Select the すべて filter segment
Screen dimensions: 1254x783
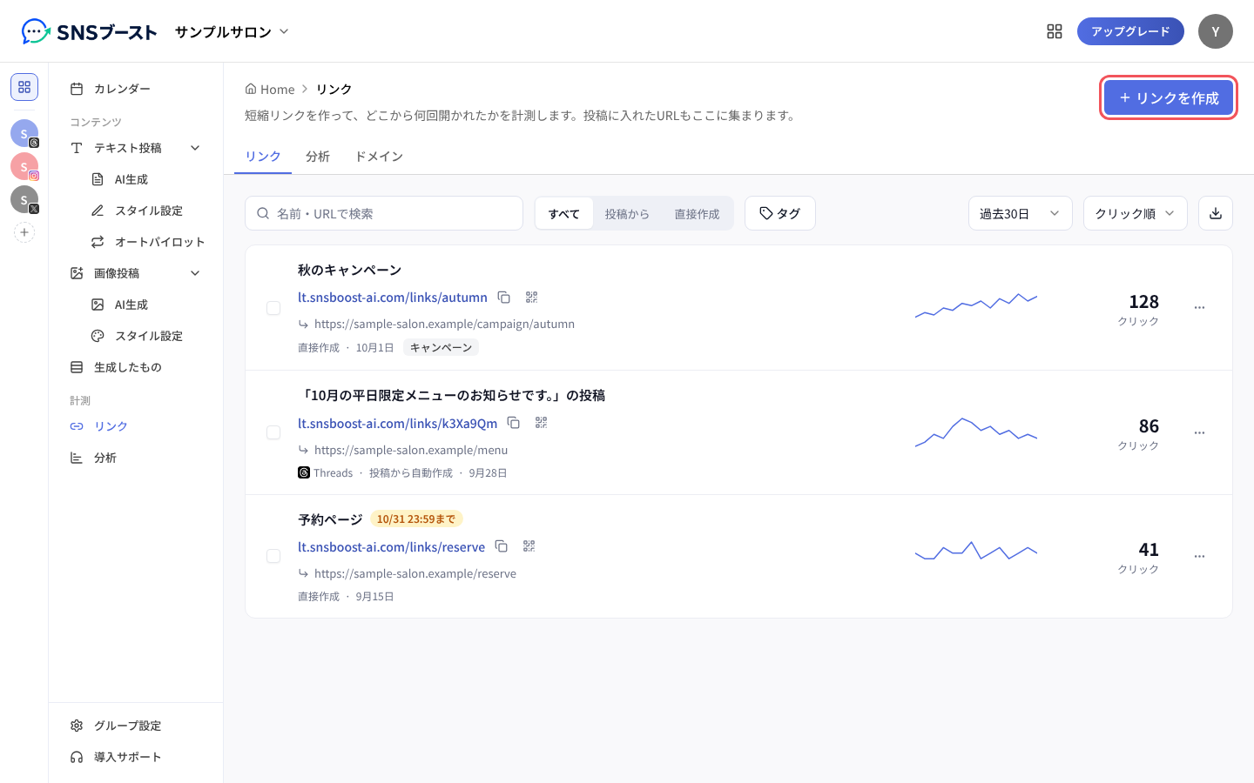coord(564,213)
